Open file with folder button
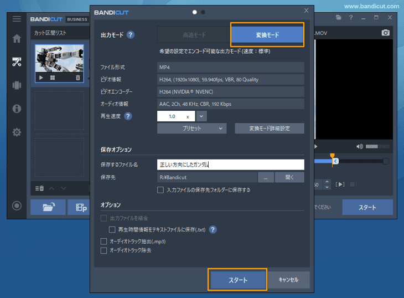This screenshot has width=404, height=298. (x=48, y=207)
